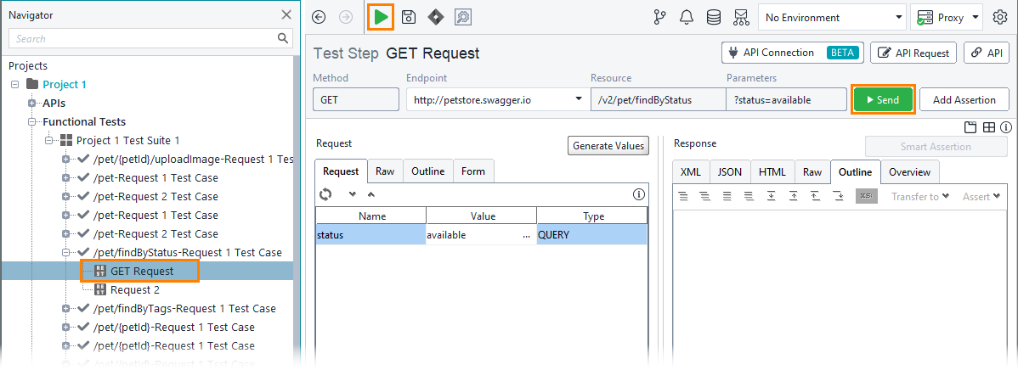Switch to the Overview response tab

[909, 171]
